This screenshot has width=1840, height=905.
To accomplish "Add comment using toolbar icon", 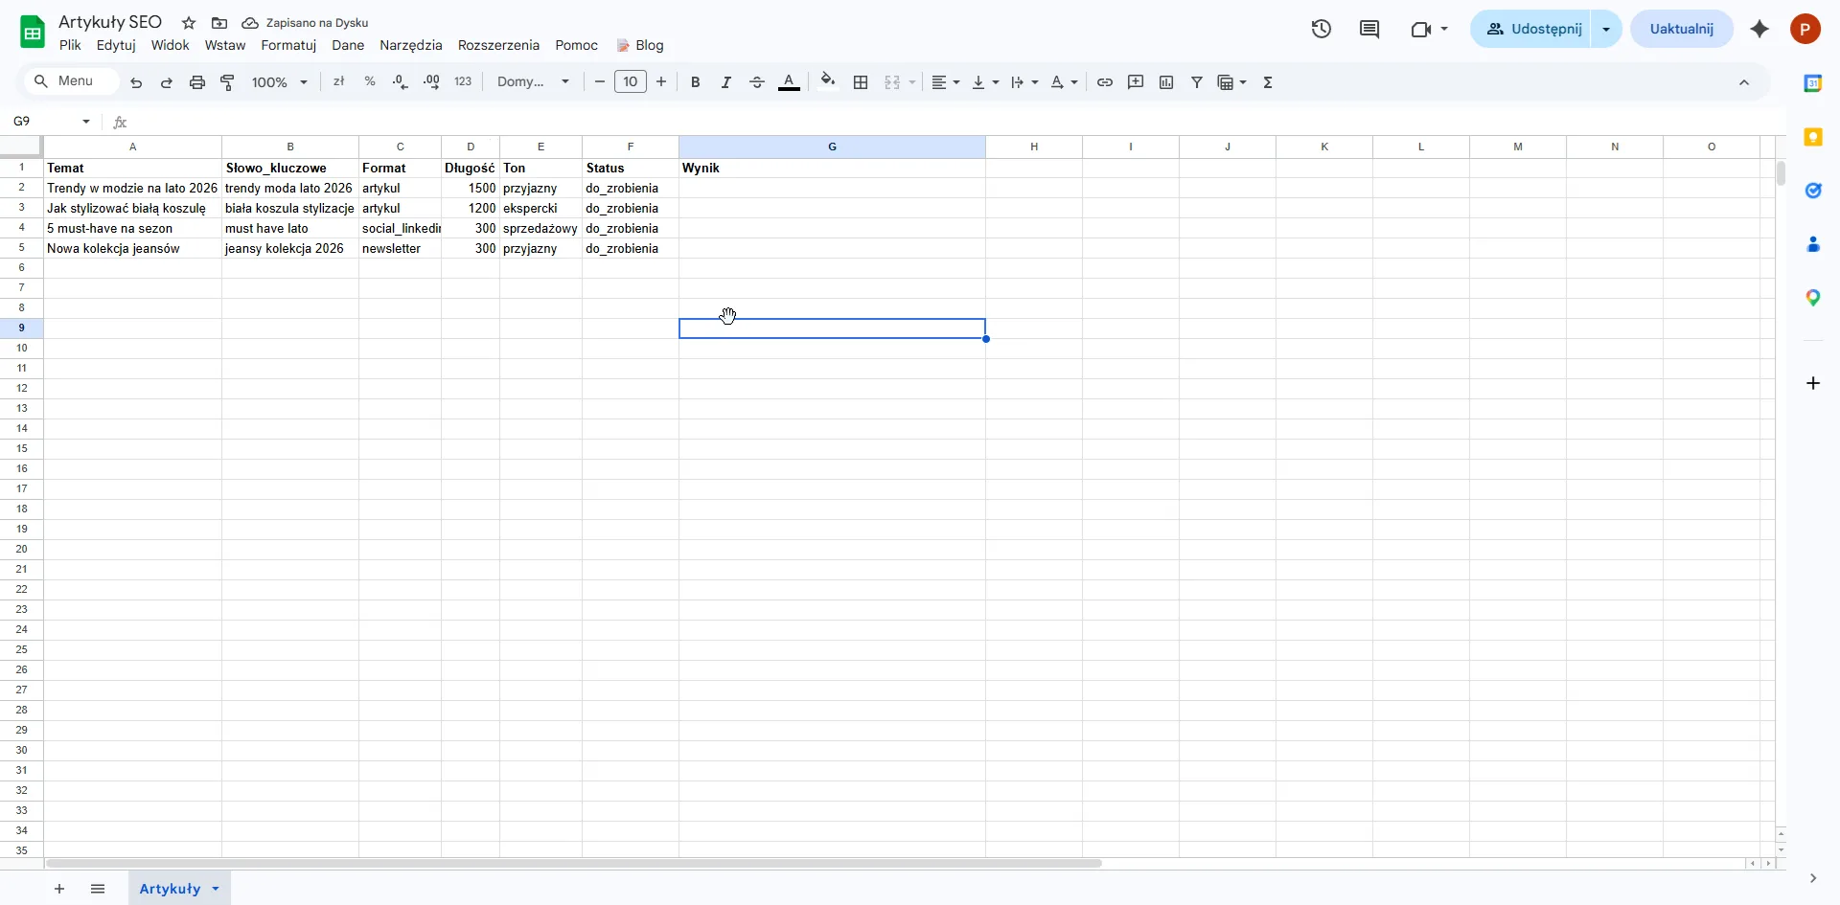I will (x=1136, y=82).
